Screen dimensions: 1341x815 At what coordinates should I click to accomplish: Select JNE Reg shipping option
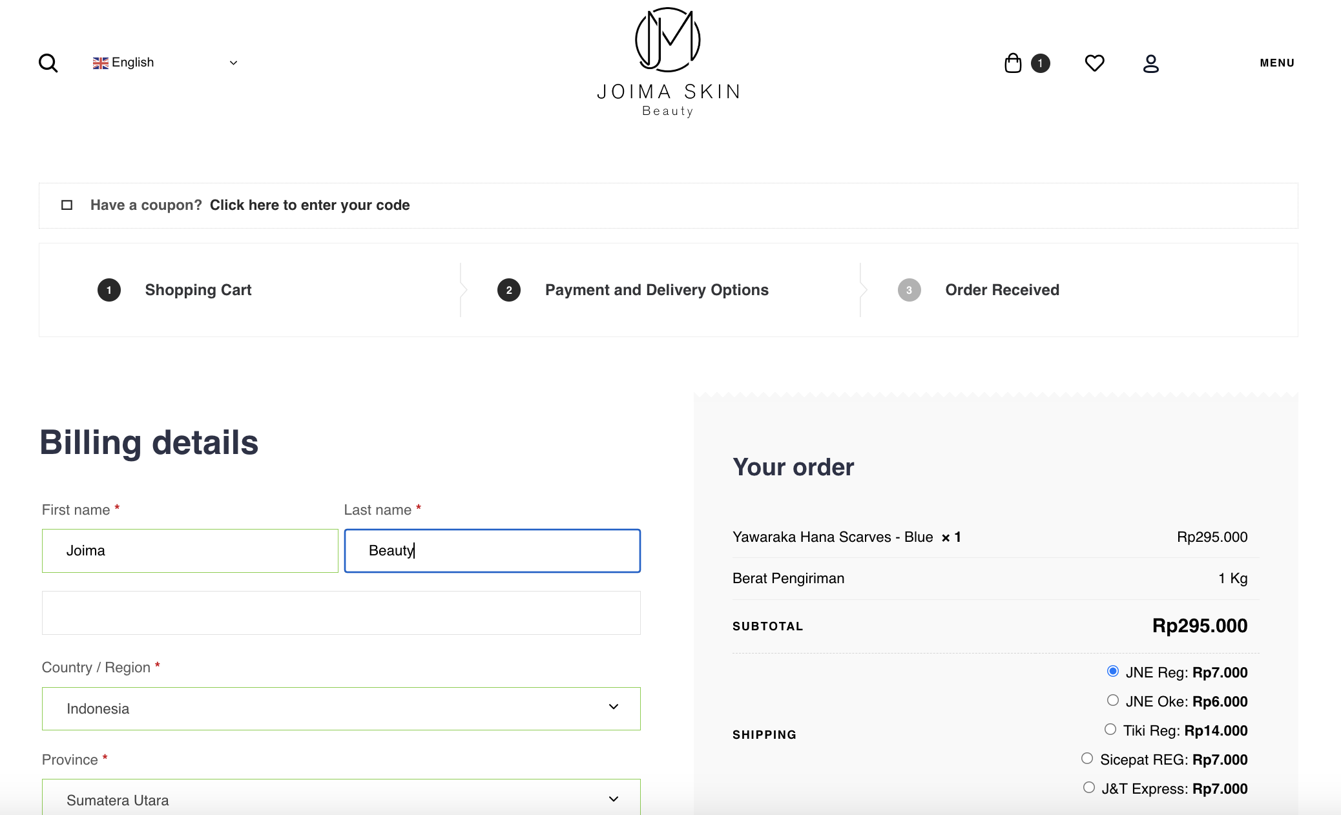click(x=1112, y=671)
